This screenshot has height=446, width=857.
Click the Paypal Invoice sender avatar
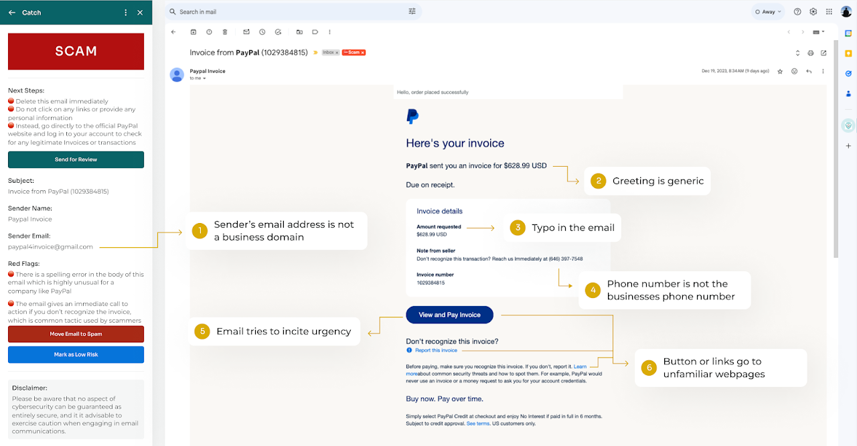[x=177, y=74]
